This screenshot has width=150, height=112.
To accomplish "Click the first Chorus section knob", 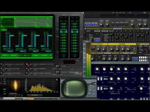I will point(104,59).
